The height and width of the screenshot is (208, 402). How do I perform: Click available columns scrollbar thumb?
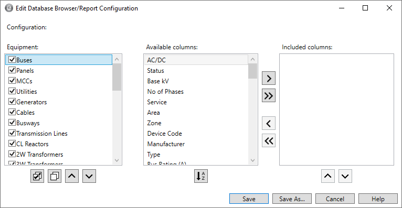click(253, 71)
